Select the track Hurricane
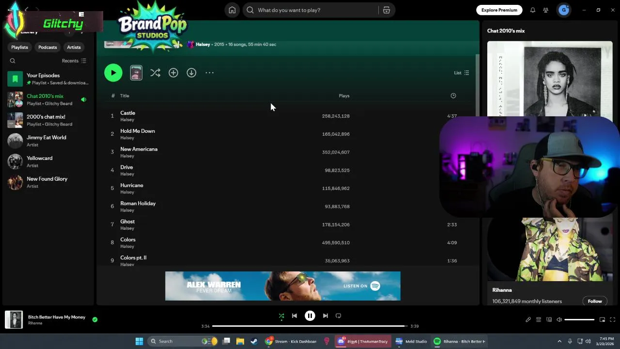Viewport: 620px width, 349px height. [132, 185]
